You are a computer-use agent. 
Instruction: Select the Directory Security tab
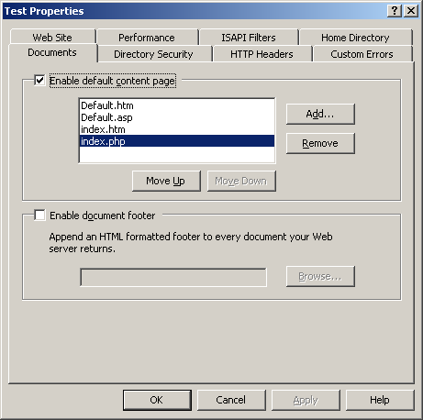pyautogui.click(x=153, y=54)
